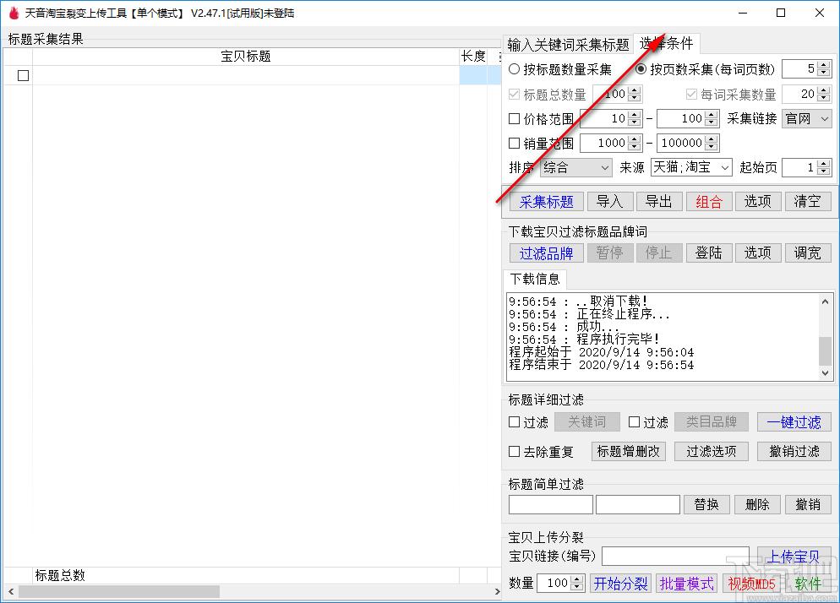Tick the 过滤 checkbox beside 类目品牌
The height and width of the screenshot is (603, 840).
point(635,422)
